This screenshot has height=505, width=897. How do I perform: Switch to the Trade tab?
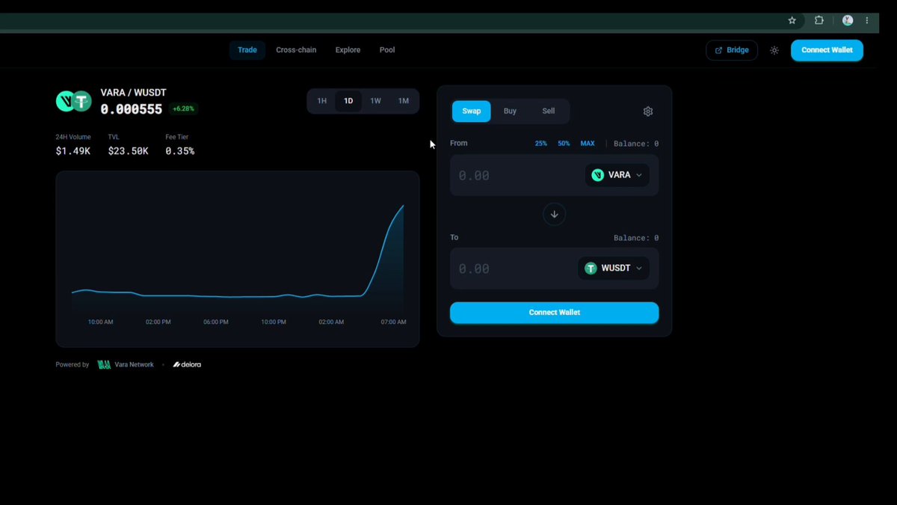[247, 50]
